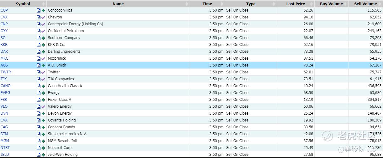383x158 pixels.
Task: Open the DVN symbol link
Action: pyautogui.click(x=4, y=113)
